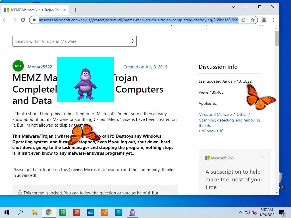Open the Virus and Malware category link

[x=215, y=114]
